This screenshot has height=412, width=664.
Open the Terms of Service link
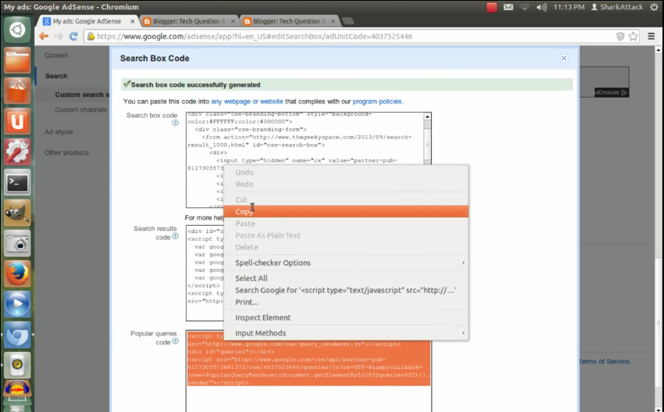coord(605,361)
